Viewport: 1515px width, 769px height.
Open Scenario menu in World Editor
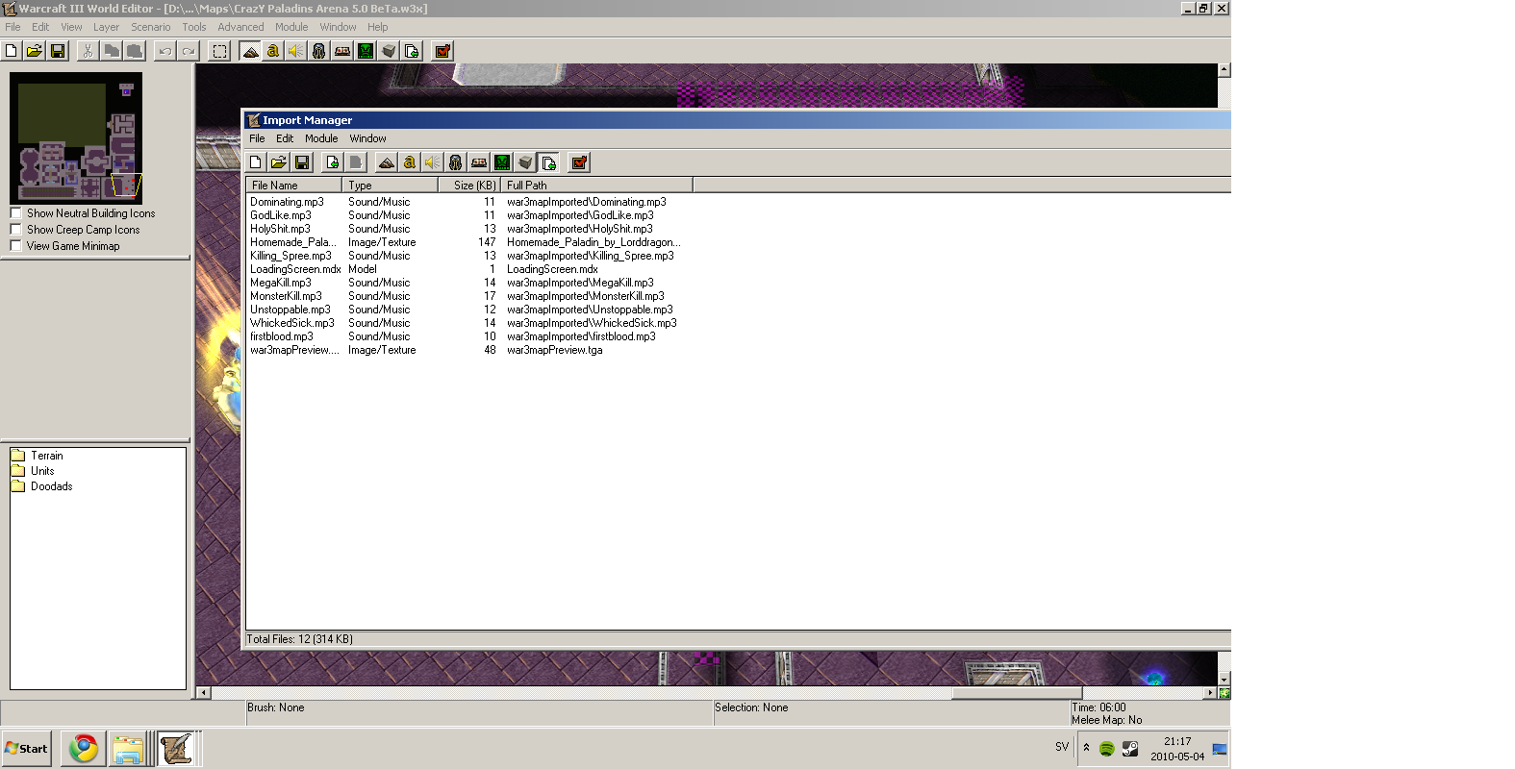pos(151,27)
